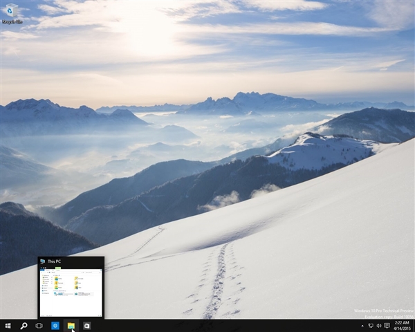The image size is (415, 332).
Task: Open Task View from the taskbar
Action: [x=39, y=325]
